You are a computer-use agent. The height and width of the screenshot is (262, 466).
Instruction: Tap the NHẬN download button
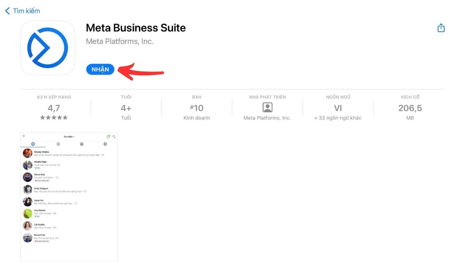[100, 69]
